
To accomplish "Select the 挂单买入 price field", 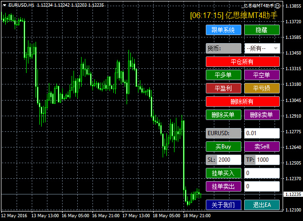I will click(x=262, y=173).
